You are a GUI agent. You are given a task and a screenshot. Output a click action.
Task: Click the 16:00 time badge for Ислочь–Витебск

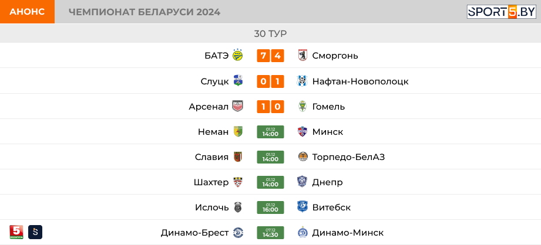point(270,207)
